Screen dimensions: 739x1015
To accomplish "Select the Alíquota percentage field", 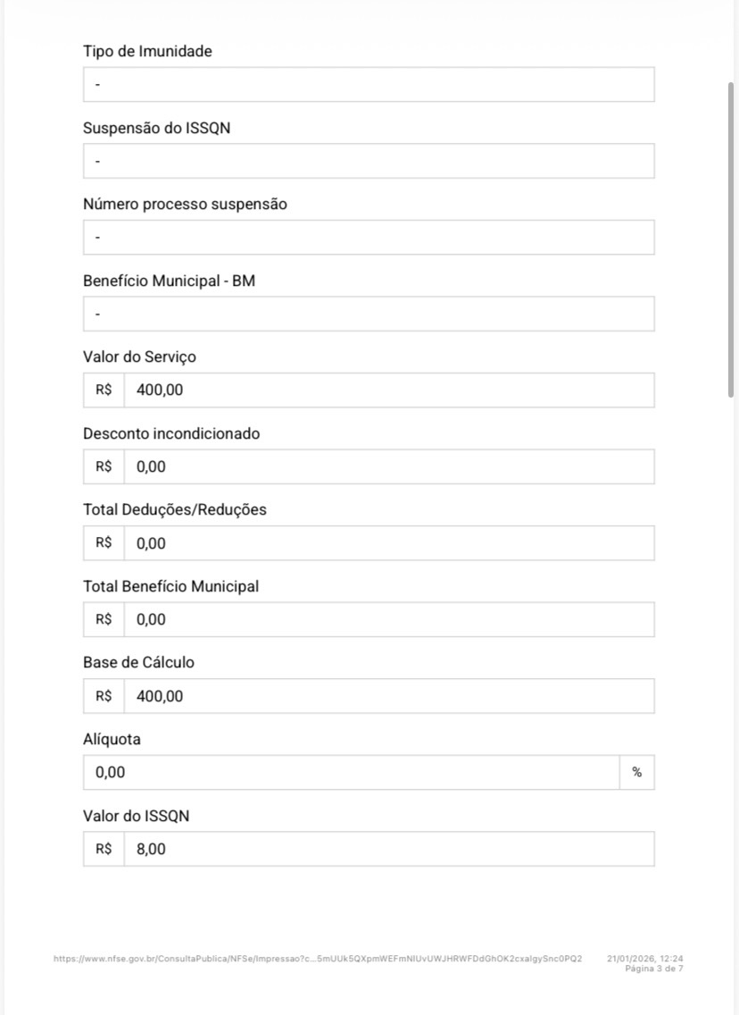I will (352, 773).
